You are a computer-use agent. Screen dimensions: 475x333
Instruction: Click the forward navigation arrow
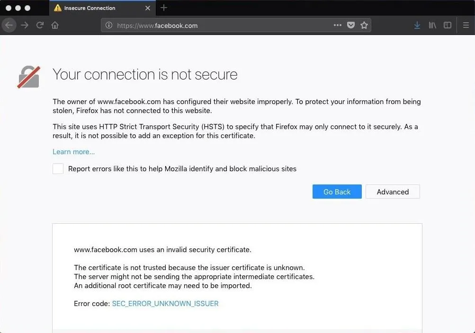(x=25, y=25)
